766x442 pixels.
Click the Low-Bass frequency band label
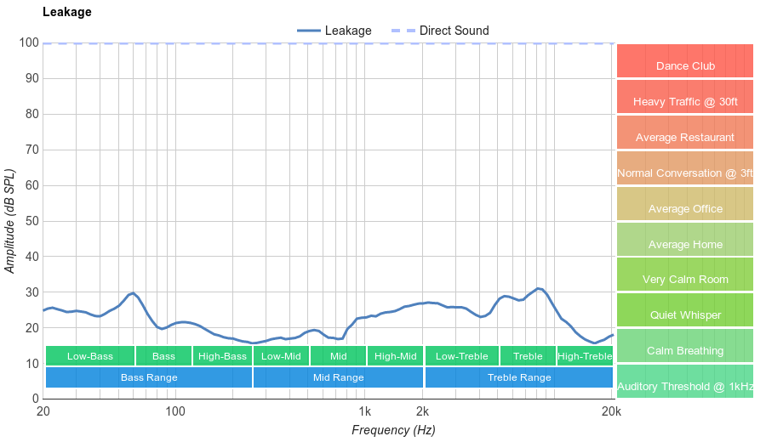point(89,356)
